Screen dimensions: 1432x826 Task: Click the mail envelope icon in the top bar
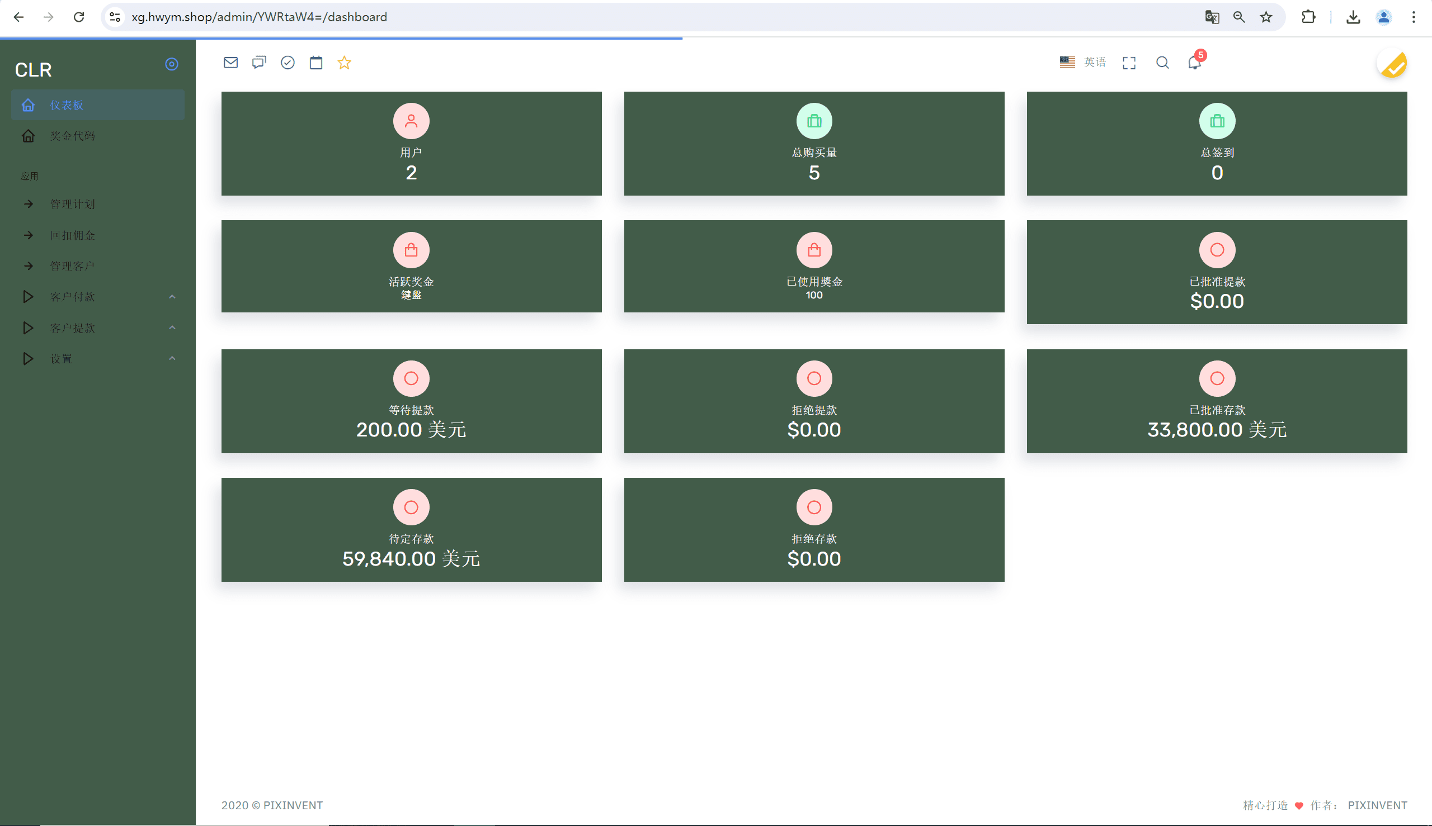[x=230, y=63]
